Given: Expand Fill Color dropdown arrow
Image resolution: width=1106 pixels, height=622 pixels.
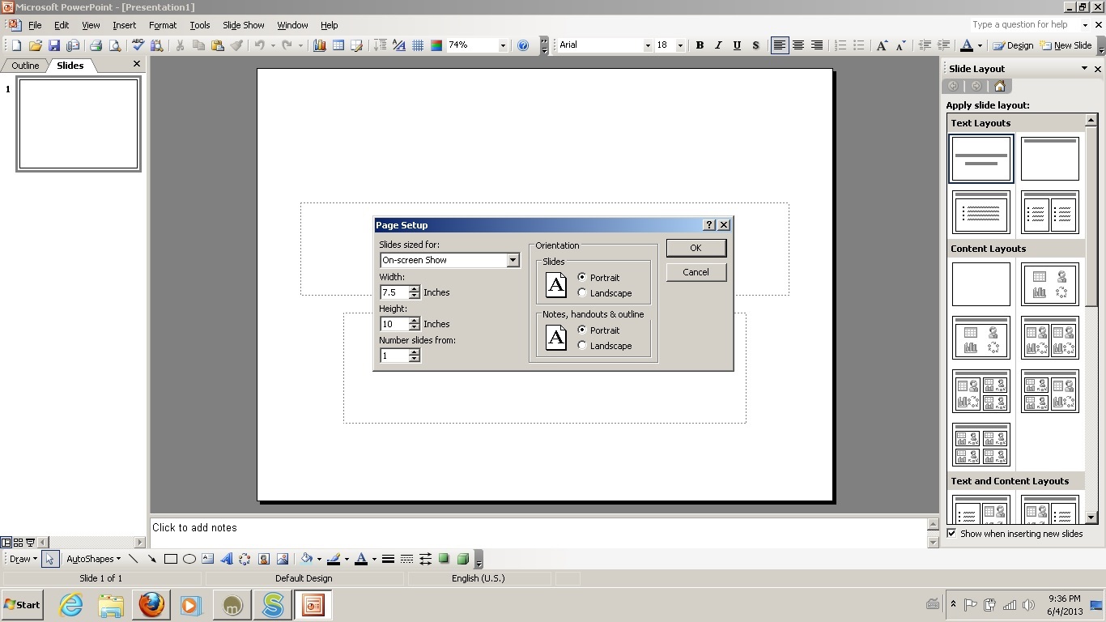Looking at the screenshot, I should [319, 559].
